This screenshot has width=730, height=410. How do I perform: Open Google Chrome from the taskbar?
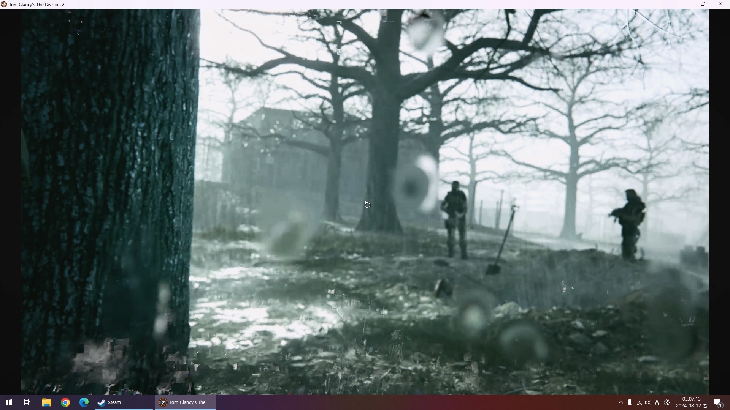coord(65,402)
